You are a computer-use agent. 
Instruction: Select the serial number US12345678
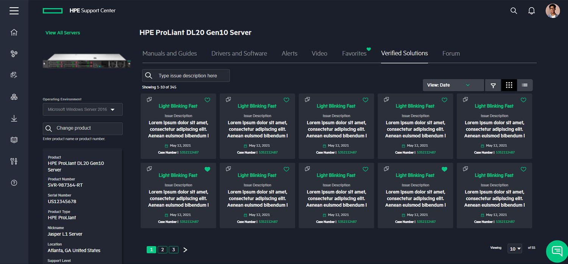point(62,201)
